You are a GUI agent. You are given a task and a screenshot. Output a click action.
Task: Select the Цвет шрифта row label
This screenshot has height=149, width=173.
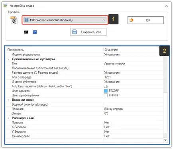pyautogui.click(x=21, y=91)
